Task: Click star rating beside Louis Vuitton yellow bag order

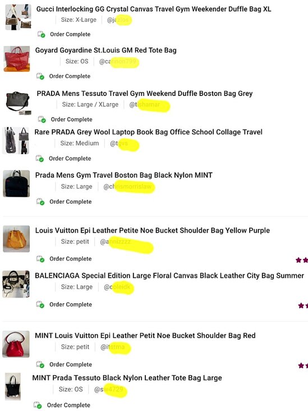Action: pyautogui.click(x=302, y=260)
